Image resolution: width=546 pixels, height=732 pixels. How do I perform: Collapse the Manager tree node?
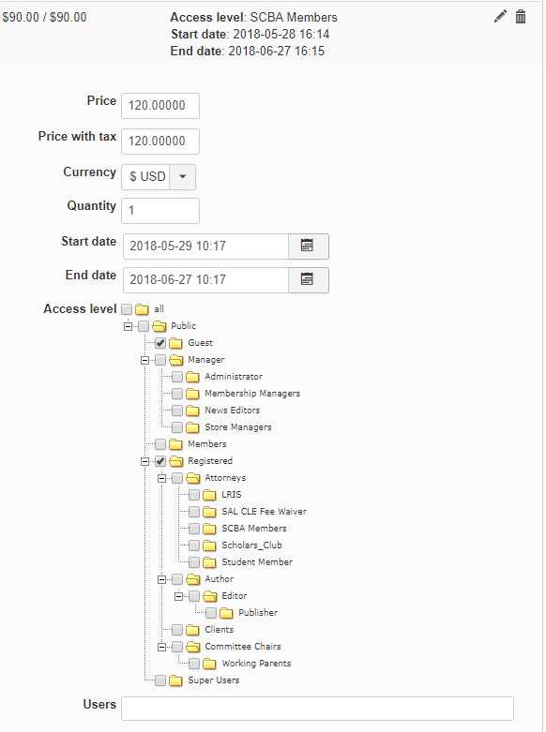point(144,360)
